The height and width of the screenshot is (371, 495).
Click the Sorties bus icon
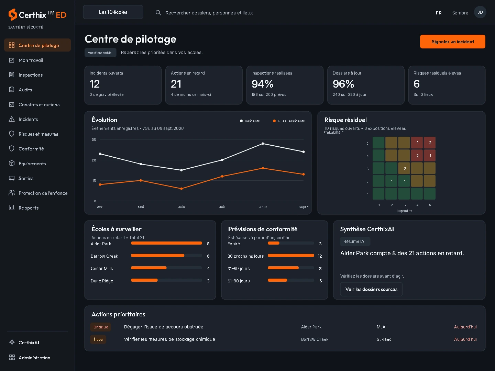pyautogui.click(x=12, y=178)
